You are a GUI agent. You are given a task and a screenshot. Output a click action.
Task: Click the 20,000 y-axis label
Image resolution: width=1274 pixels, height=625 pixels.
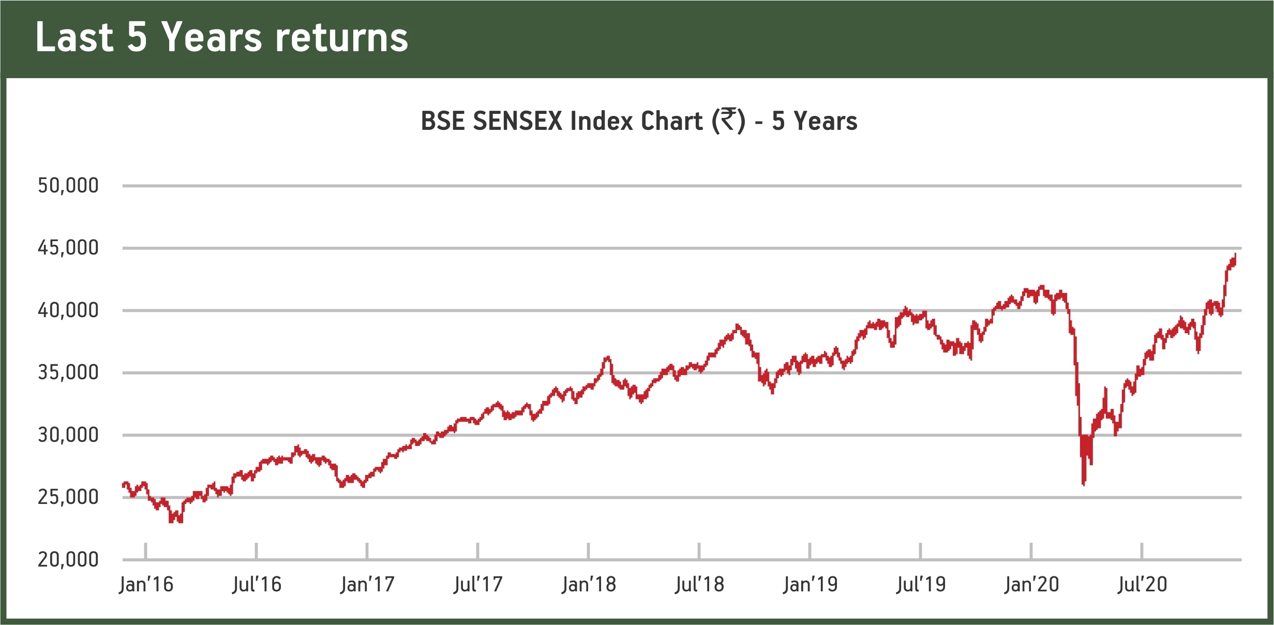[x=68, y=560]
